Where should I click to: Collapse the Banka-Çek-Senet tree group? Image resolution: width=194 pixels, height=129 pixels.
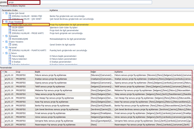tap(3, 13)
